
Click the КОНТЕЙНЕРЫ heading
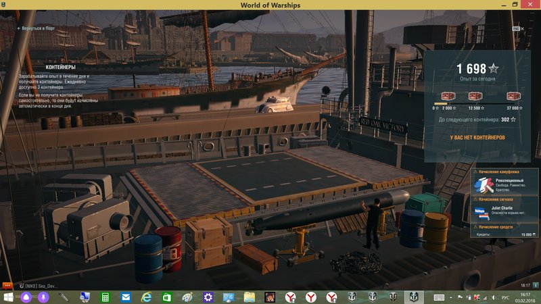(60, 67)
